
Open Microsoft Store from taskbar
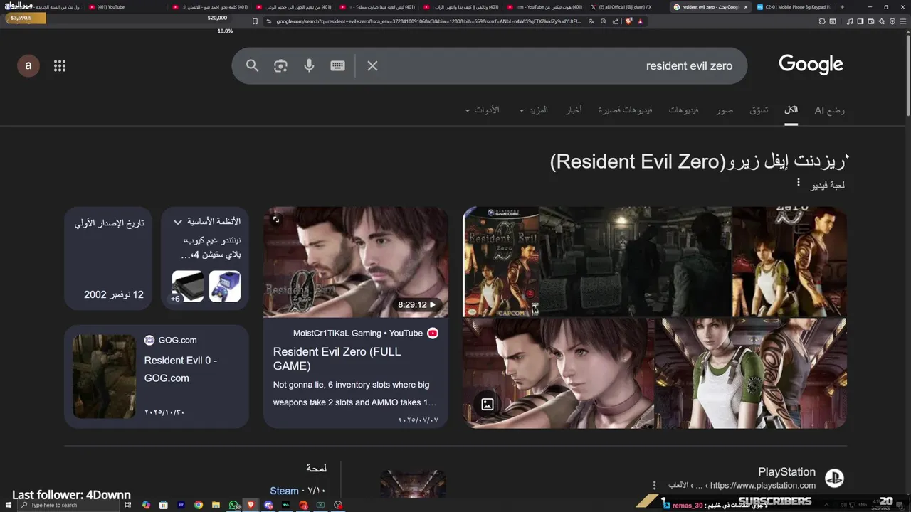pos(163,505)
